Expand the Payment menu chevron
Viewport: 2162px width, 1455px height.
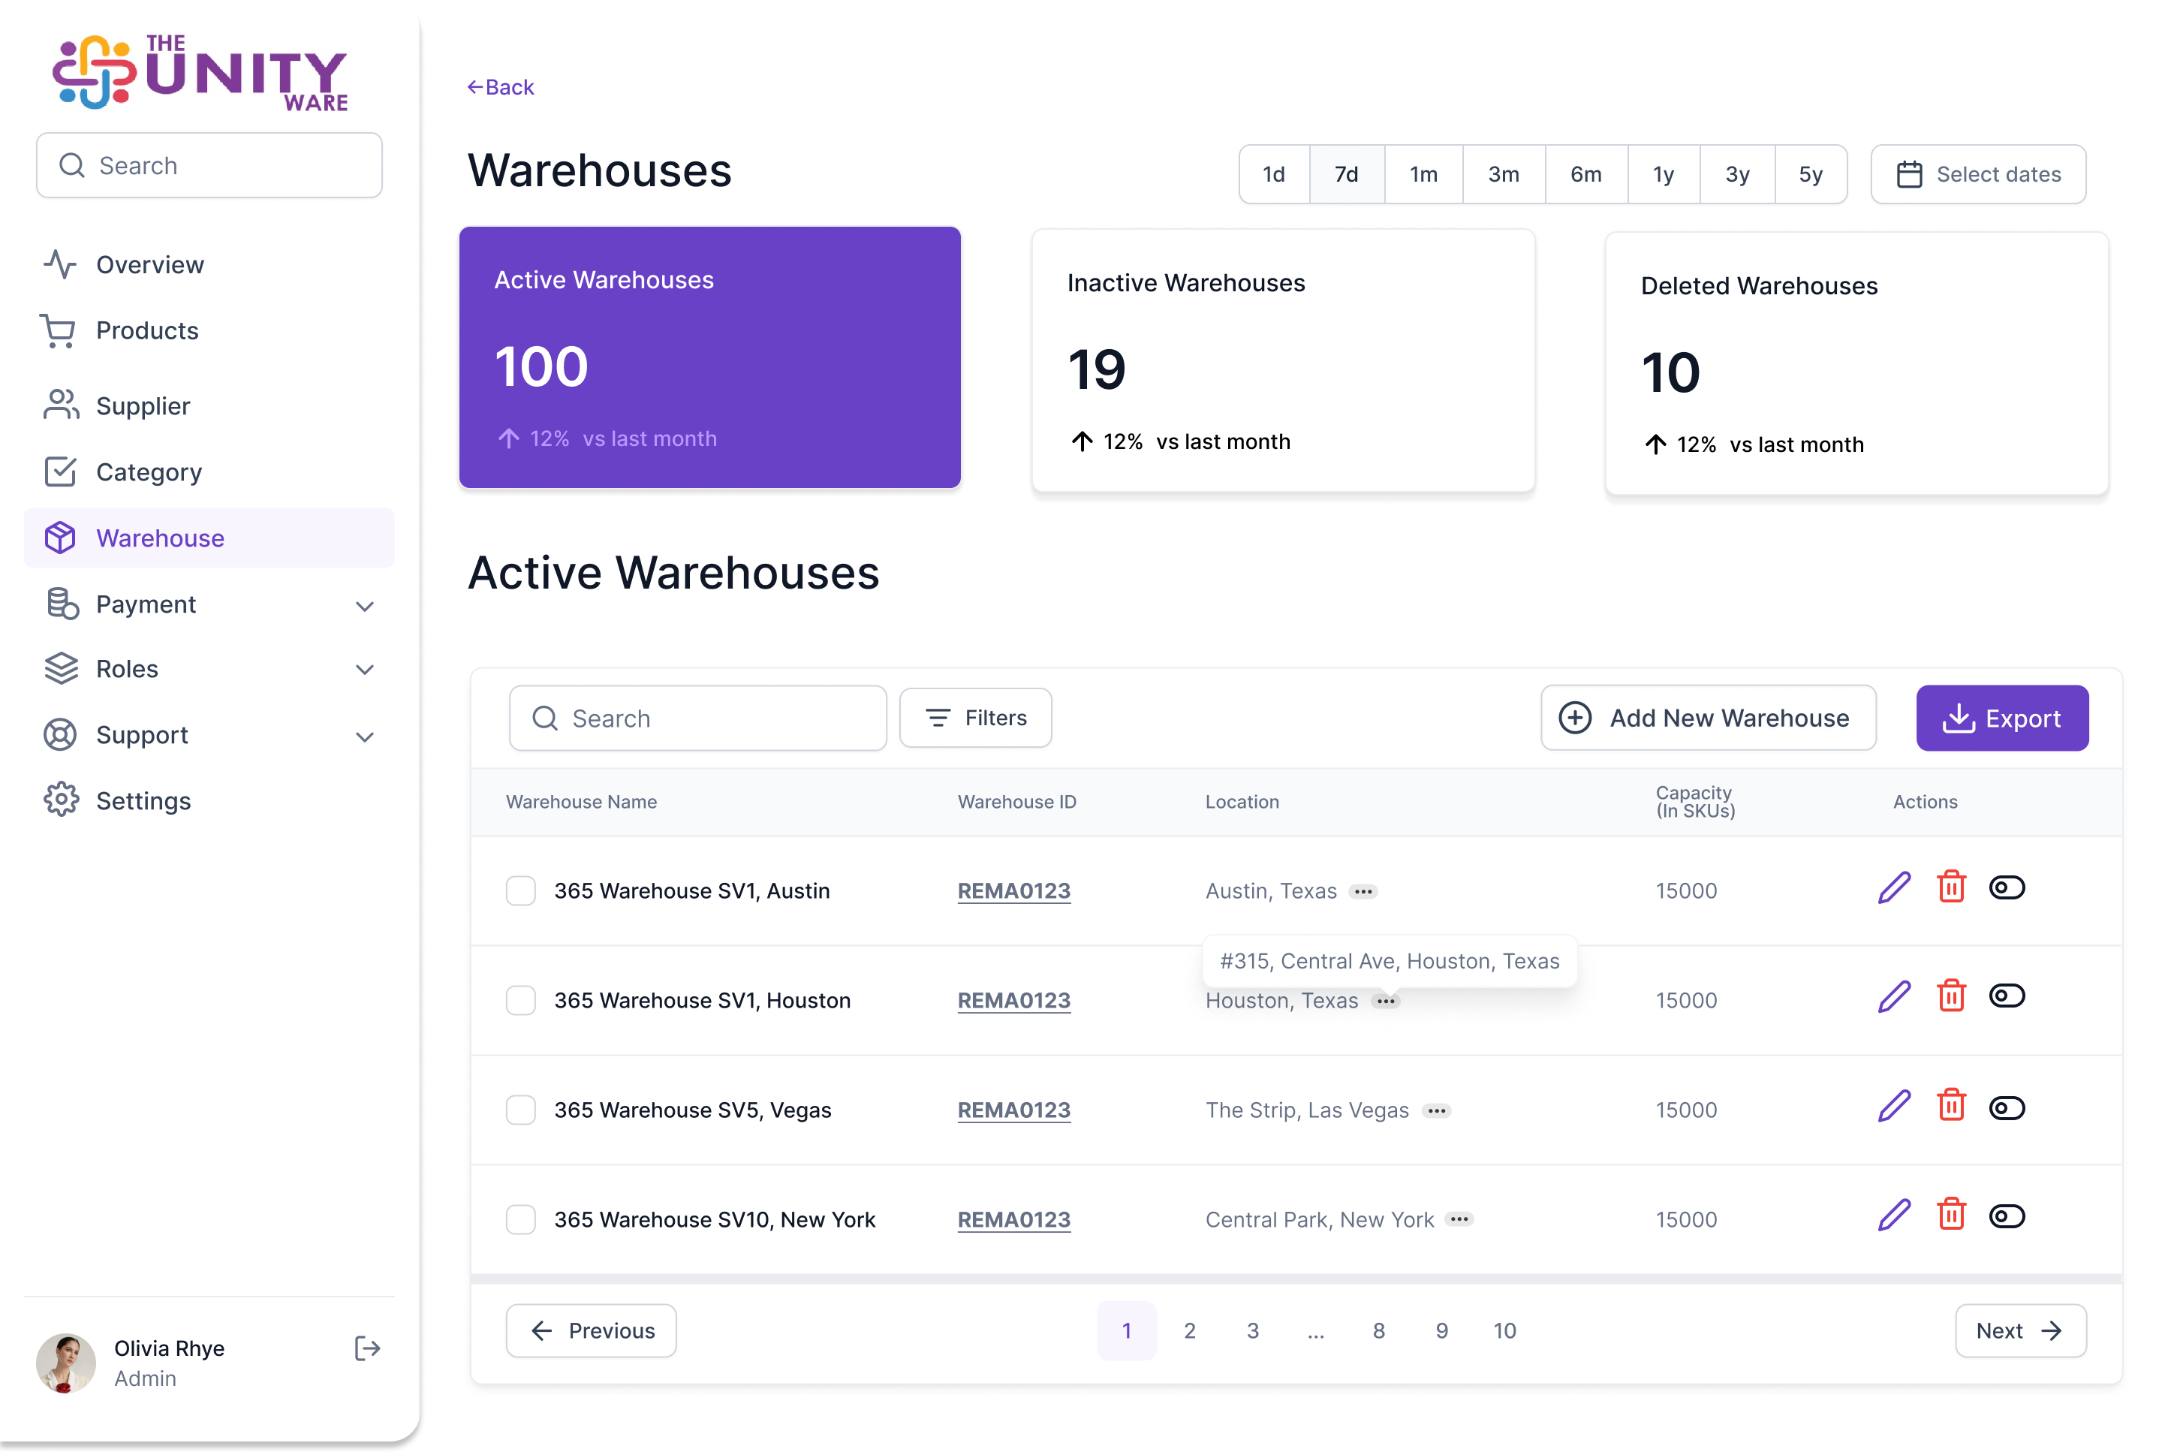pos(365,606)
